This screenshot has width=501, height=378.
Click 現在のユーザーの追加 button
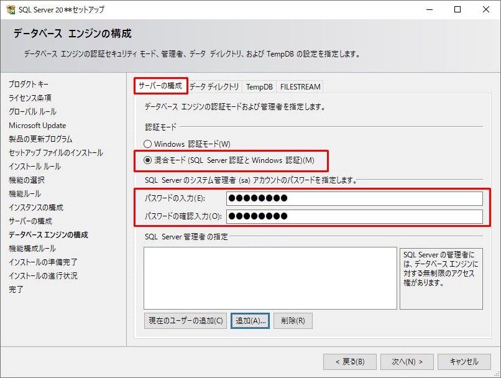[186, 321]
